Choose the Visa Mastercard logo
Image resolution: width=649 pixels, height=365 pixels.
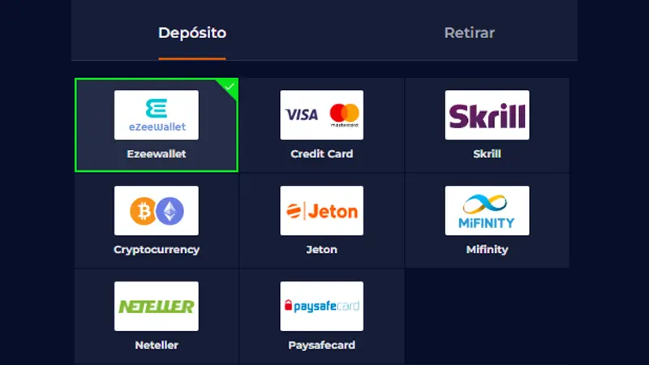tap(321, 115)
